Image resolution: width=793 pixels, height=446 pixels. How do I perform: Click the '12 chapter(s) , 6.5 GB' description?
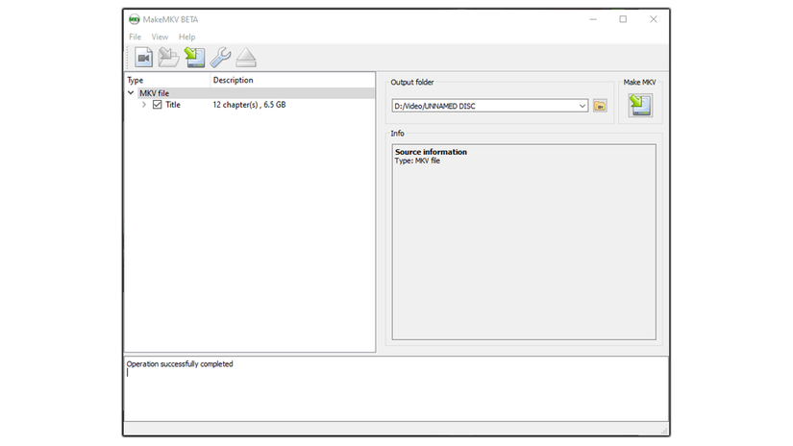coord(249,105)
